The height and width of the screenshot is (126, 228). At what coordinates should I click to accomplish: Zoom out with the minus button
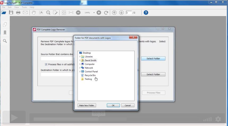78,13
